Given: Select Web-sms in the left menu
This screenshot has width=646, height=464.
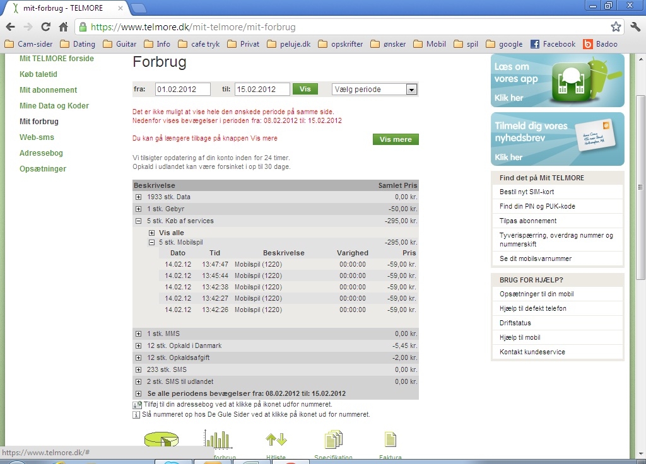Looking at the screenshot, I should 37,137.
